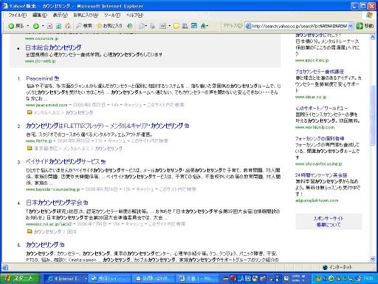Image resolution: width=378 pixels, height=284 pixels.
Task: Open the 心のサポート／ワールドユー sidebar ad
Action: (x=321, y=108)
